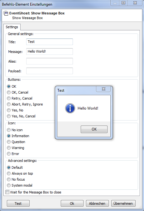Image resolution: width=144 pixels, height=211 pixels.
Task: Click OK in the Hello World popup
Action: coord(94,129)
